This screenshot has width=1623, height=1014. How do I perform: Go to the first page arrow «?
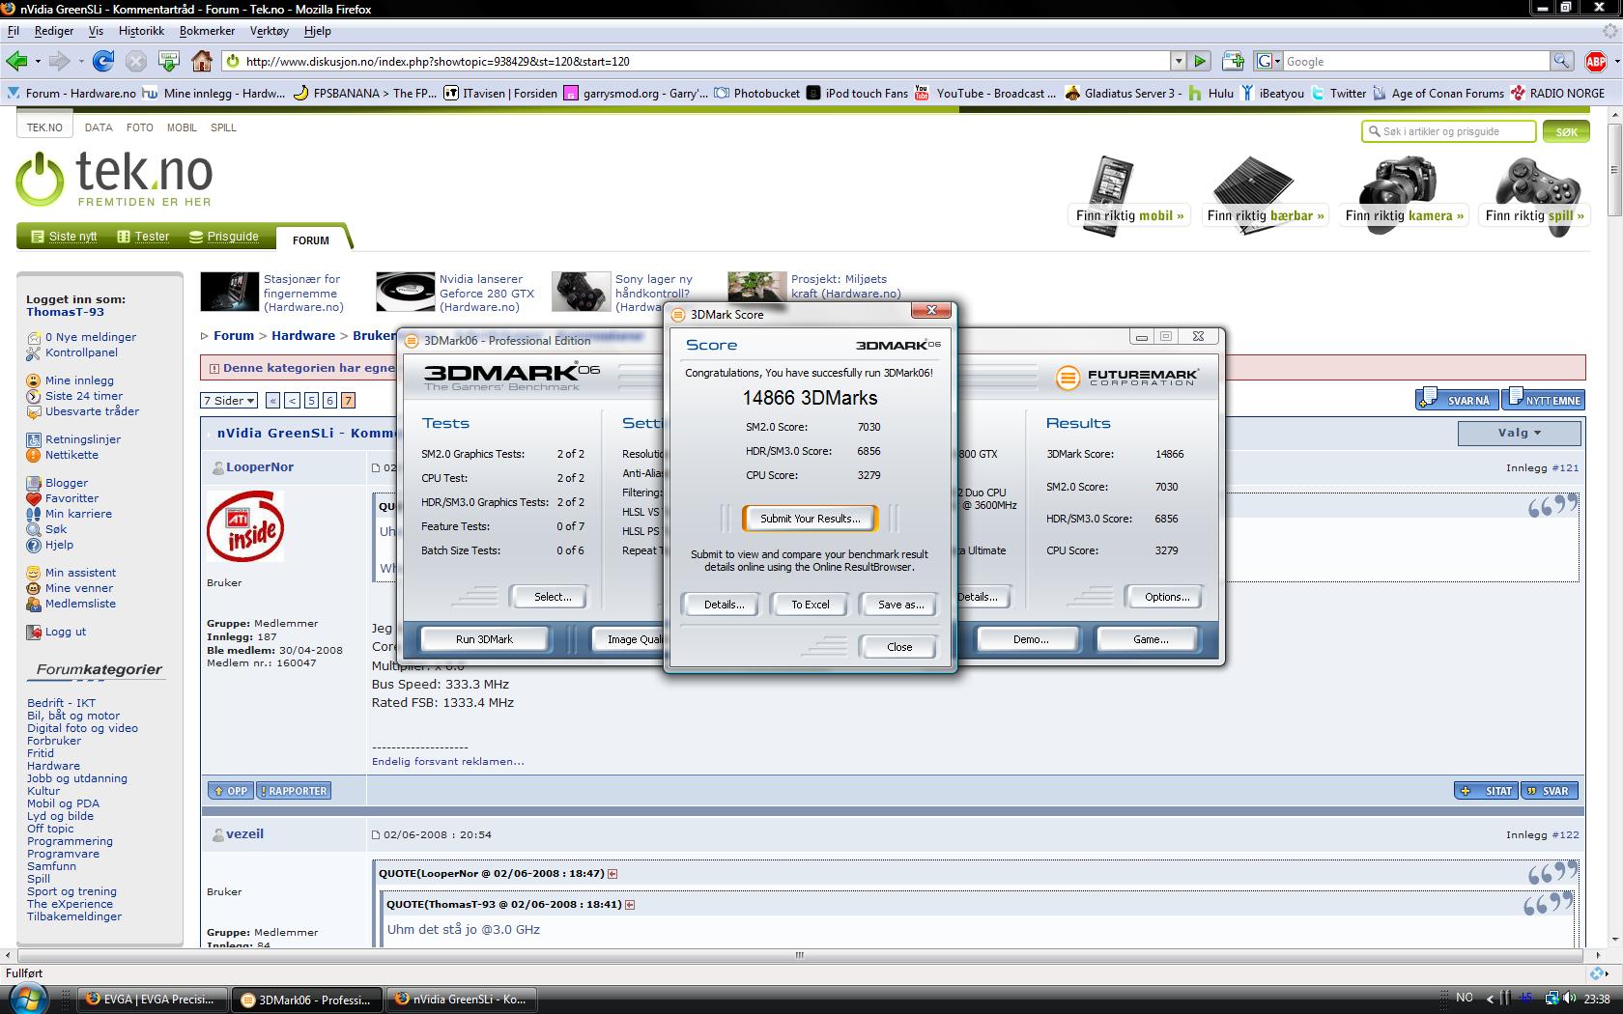(272, 400)
